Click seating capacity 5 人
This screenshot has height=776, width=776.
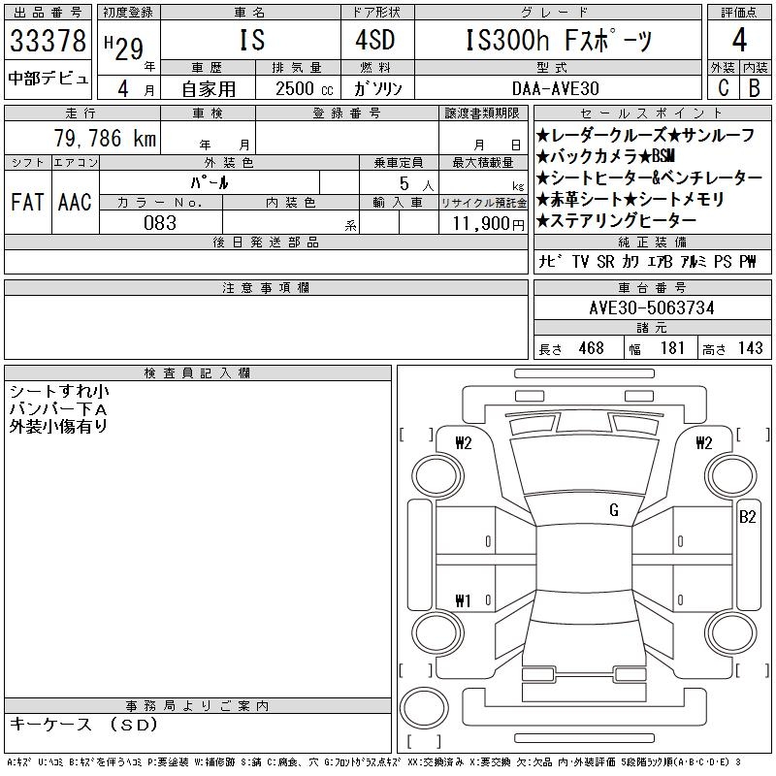tap(416, 184)
